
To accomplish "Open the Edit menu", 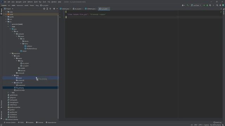I will 9,2.
